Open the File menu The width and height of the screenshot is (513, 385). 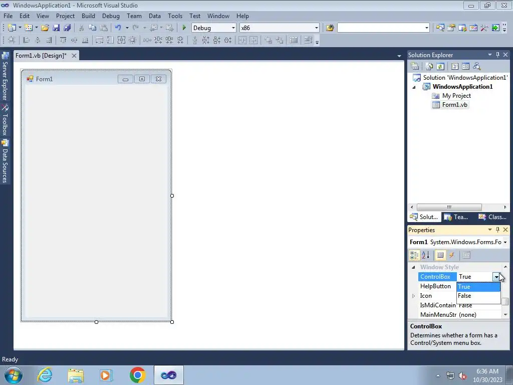click(8, 16)
